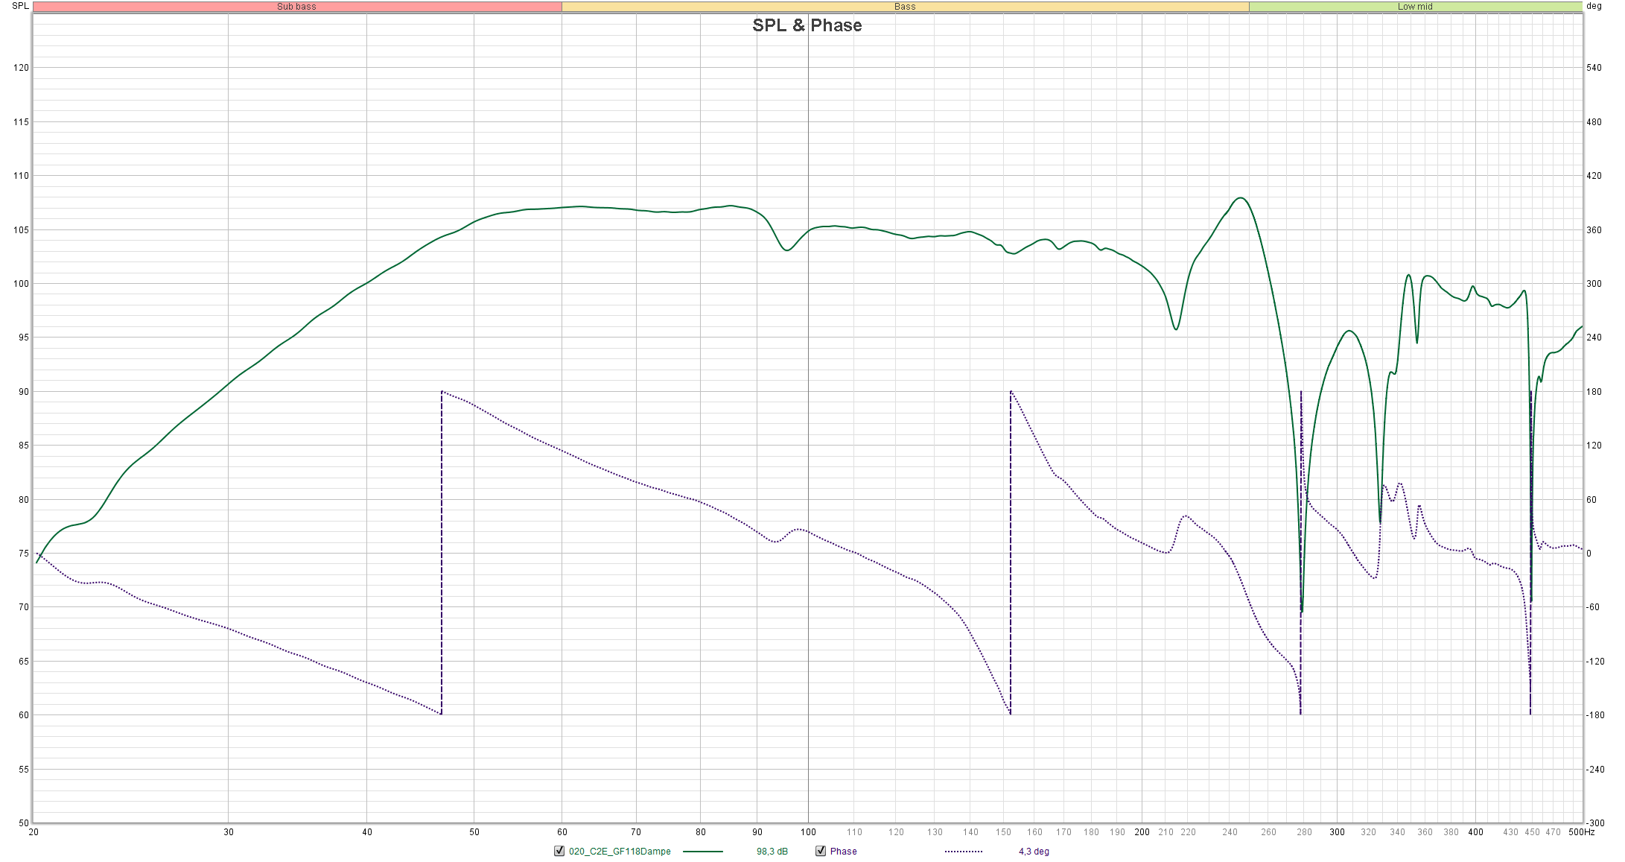Click the 500Hz label on frequency axis
This screenshot has width=1625, height=862.
pos(1581,832)
